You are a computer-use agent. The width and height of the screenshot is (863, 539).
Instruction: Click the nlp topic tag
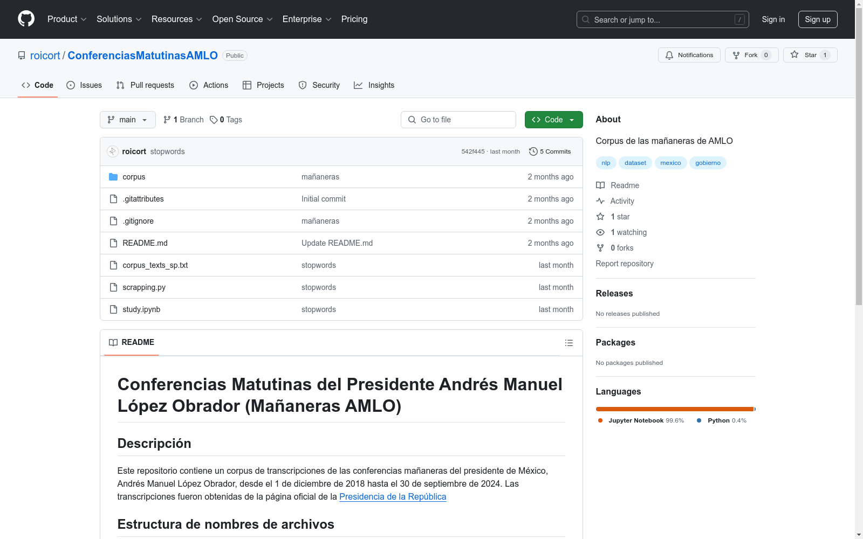606,163
